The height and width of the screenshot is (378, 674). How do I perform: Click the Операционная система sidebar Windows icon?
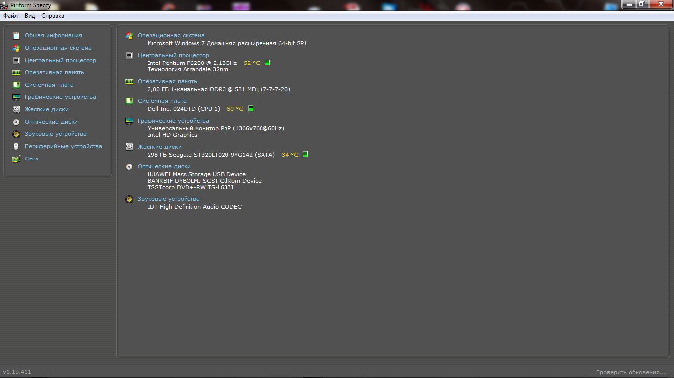16,48
